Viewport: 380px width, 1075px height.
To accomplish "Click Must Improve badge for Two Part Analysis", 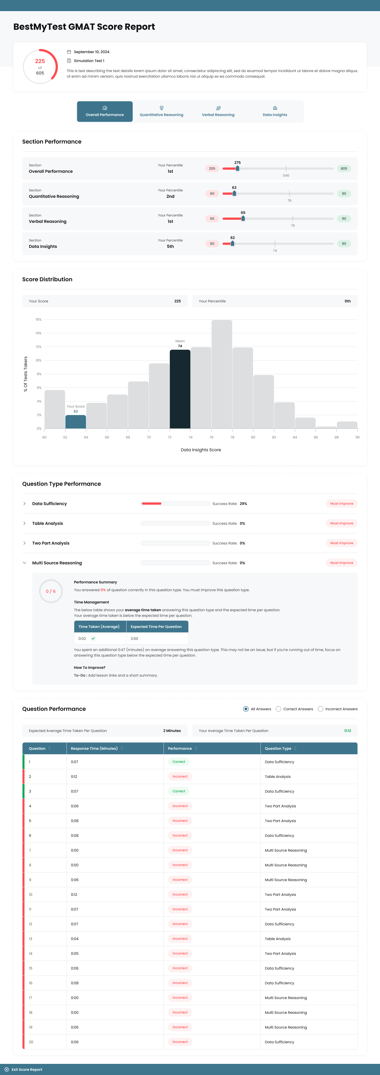I will 342,543.
